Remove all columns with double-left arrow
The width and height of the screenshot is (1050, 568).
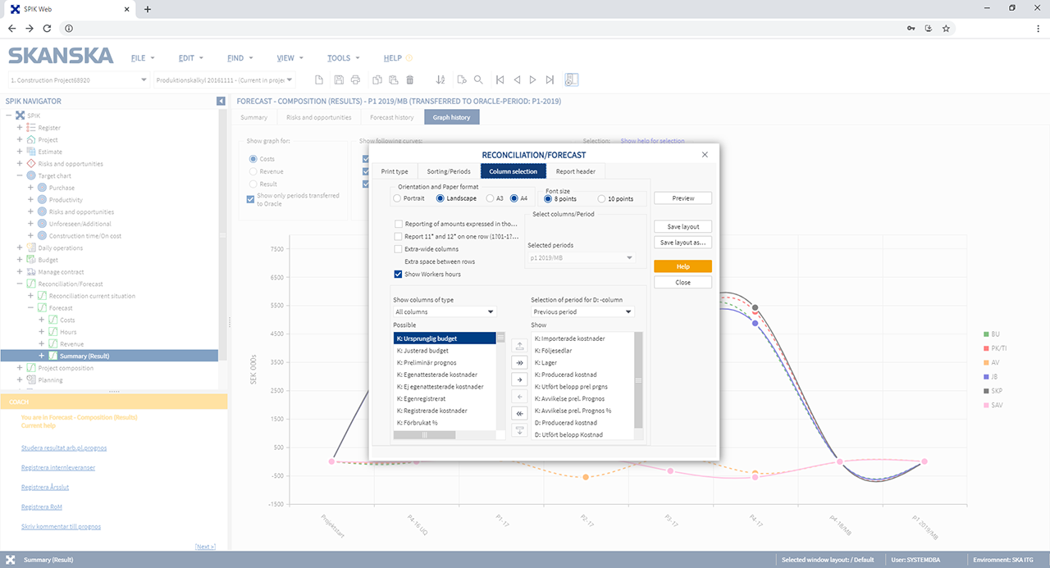(518, 413)
